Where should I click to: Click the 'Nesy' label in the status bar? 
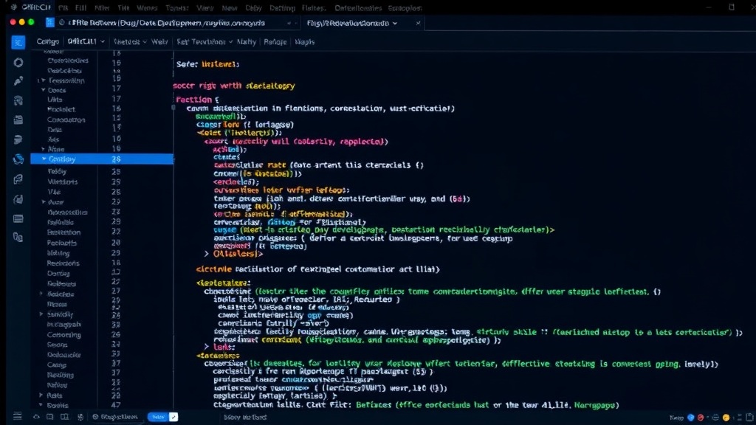(676, 418)
